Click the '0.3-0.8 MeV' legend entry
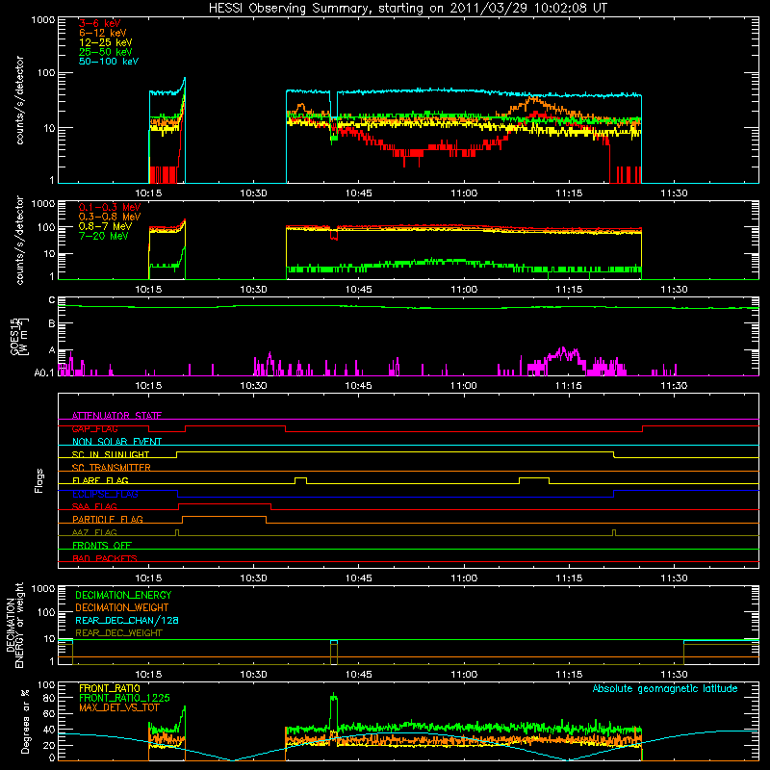 (x=110, y=217)
